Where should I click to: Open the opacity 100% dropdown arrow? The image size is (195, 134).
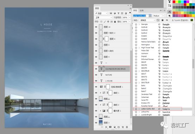(129, 18)
